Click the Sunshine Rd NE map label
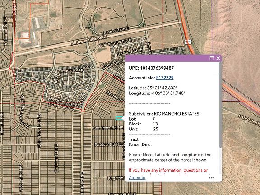The width and height of the screenshot is (260, 195). point(108,128)
